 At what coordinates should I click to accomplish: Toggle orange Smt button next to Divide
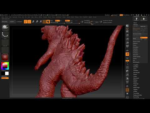point(144,38)
